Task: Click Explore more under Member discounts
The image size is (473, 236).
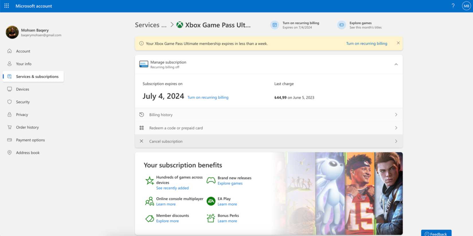Action: [x=167, y=221]
